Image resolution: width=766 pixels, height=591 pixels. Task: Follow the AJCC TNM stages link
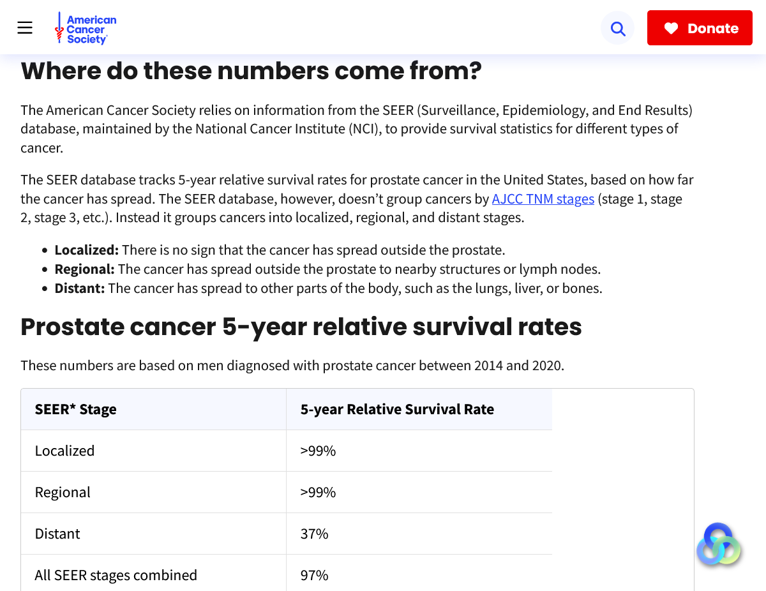point(543,199)
